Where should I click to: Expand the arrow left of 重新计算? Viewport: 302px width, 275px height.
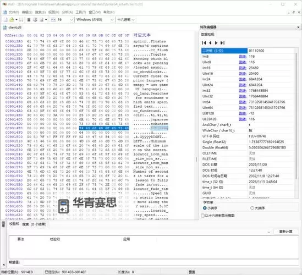(269, 232)
